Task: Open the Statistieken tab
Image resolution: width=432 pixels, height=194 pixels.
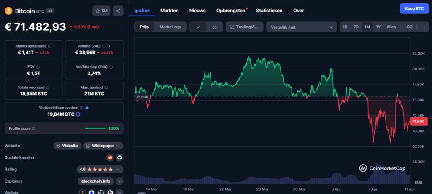Action: coord(269,11)
